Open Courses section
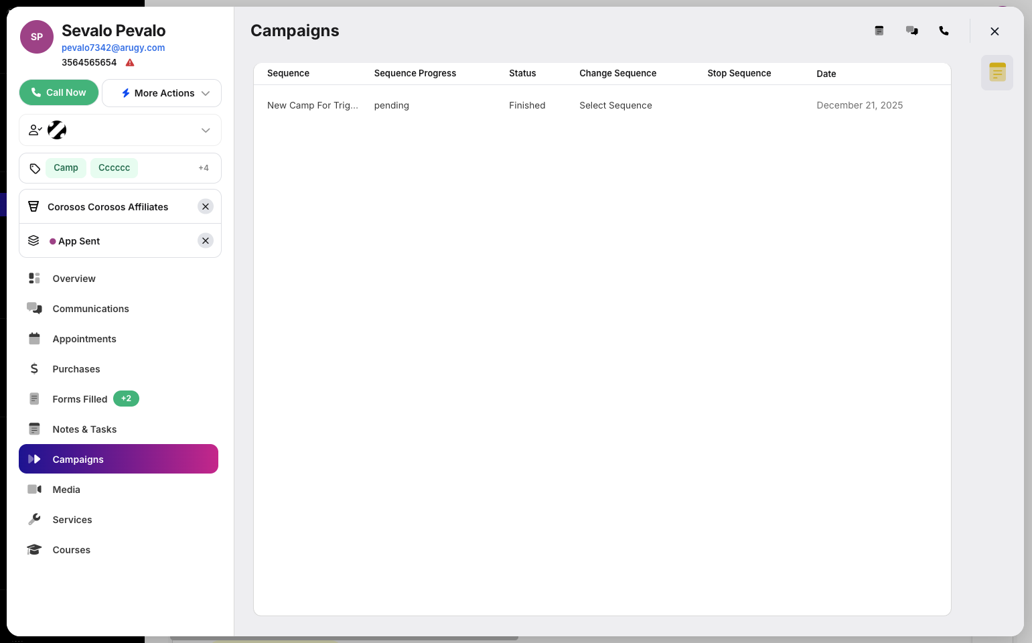 pyautogui.click(x=119, y=550)
